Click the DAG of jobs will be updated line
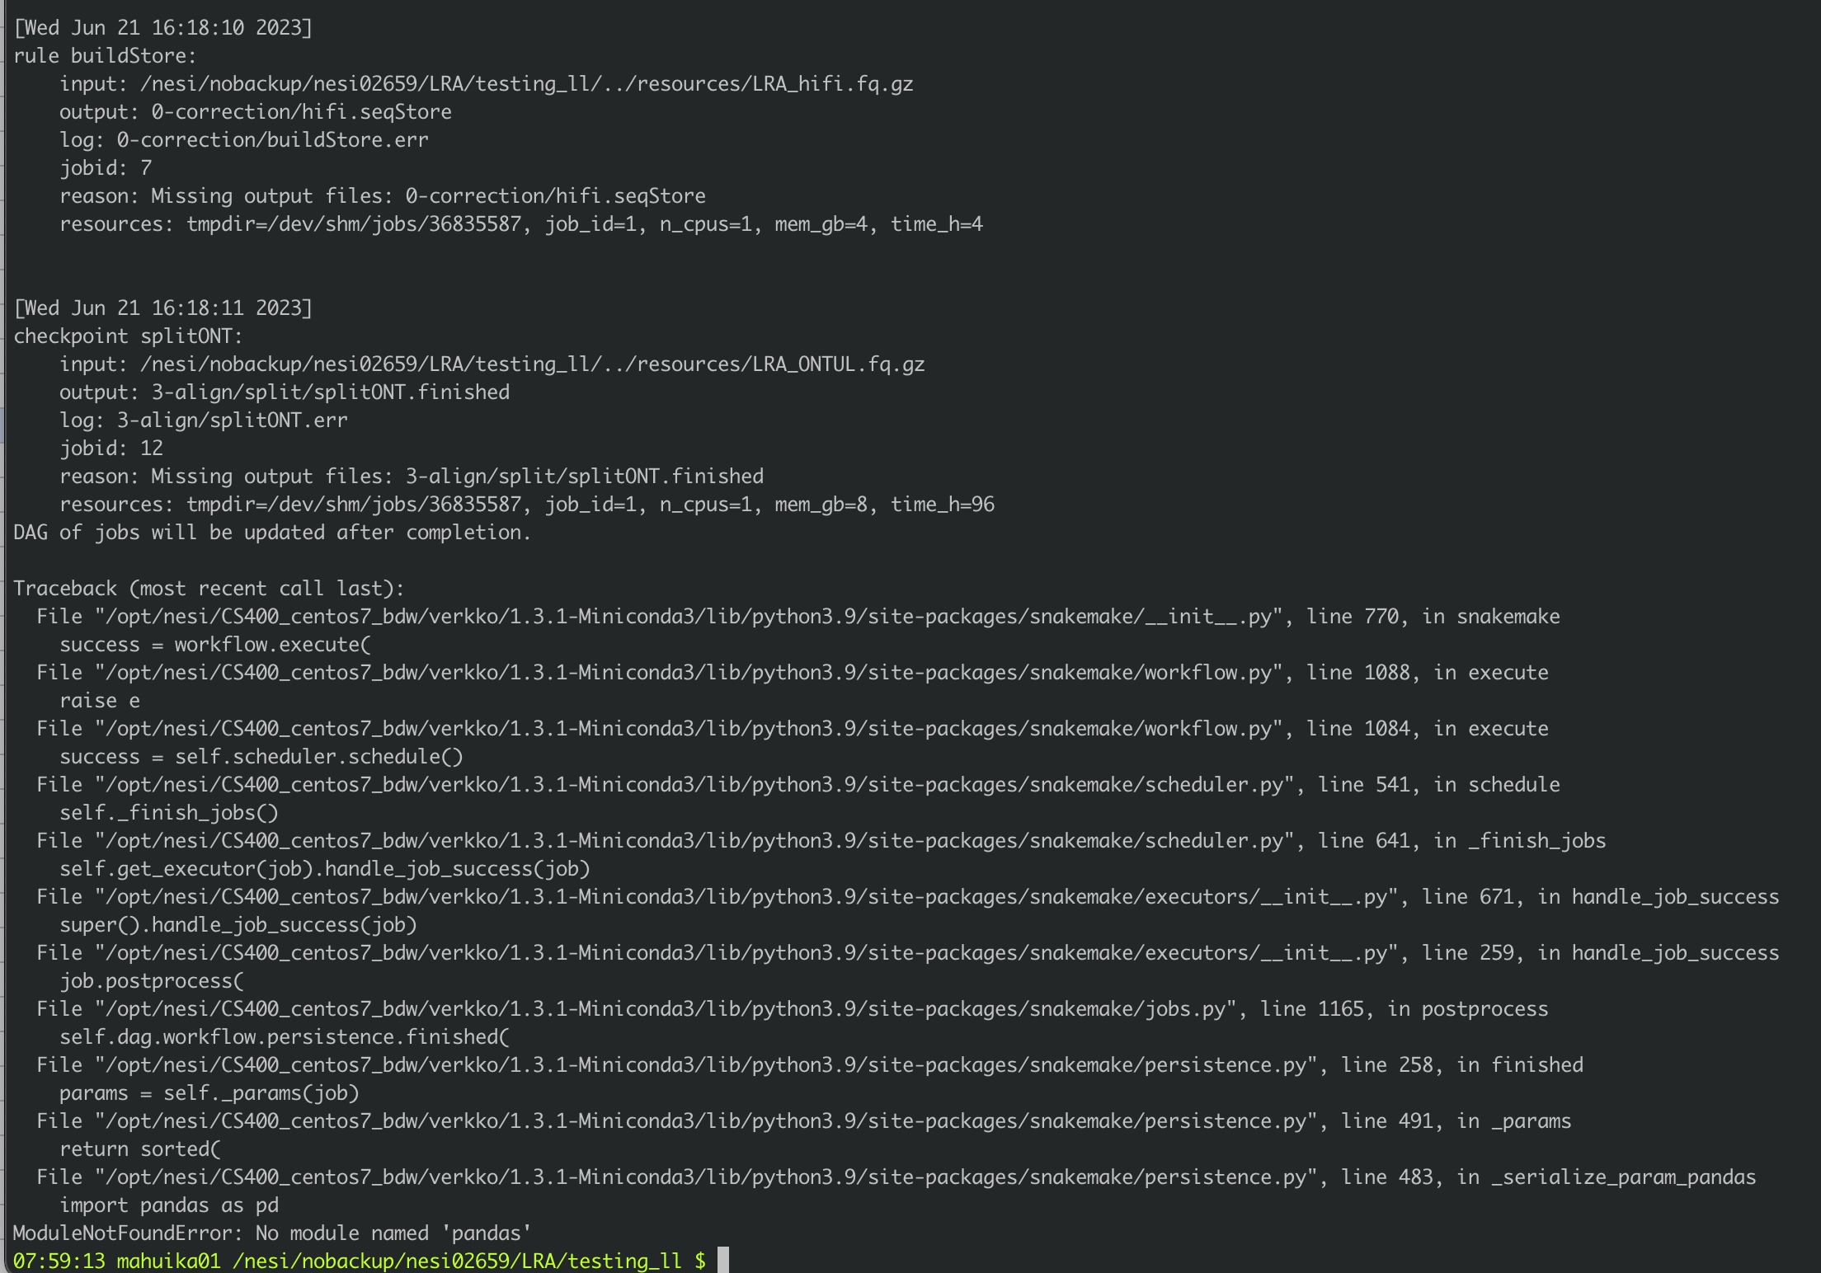Viewport: 1821px width, 1273px height. 272,532
